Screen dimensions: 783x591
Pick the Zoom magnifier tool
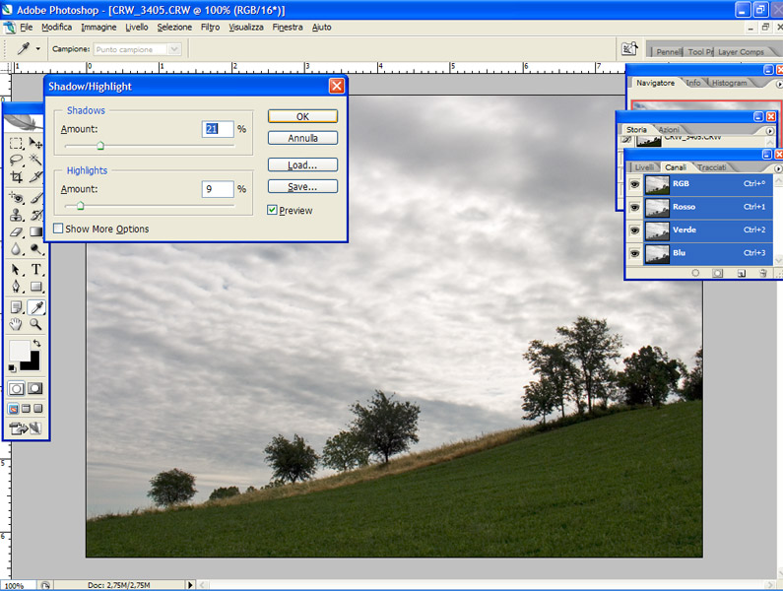tap(36, 324)
